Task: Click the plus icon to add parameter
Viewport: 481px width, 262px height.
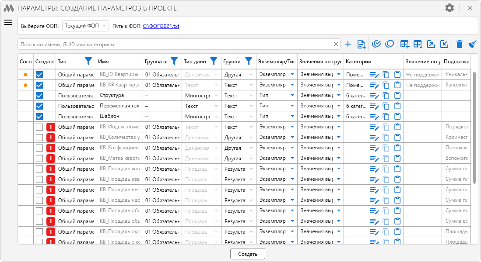Action: pyautogui.click(x=348, y=44)
